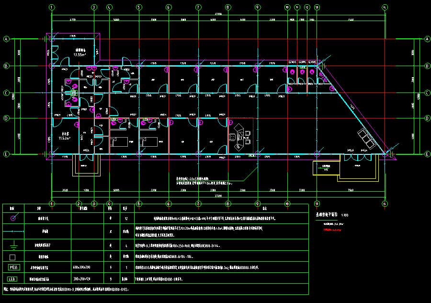Click the grounding symbol in legend table
This screenshot has width=431, height=303.
pos(13,244)
